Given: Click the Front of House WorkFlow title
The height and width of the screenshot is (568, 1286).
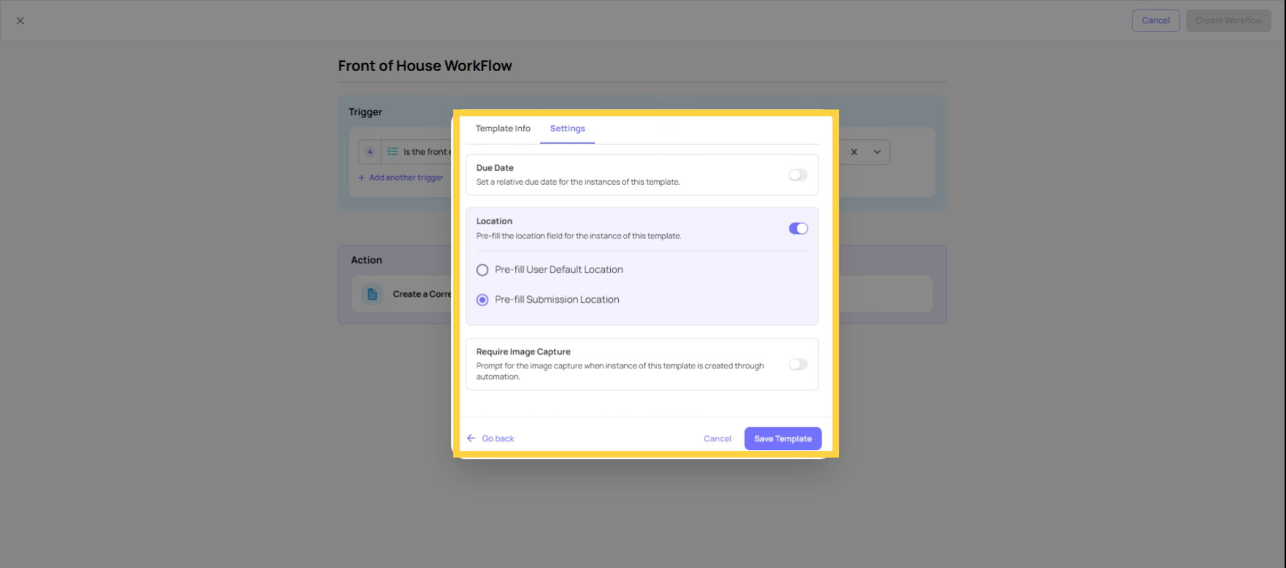Looking at the screenshot, I should pos(425,66).
